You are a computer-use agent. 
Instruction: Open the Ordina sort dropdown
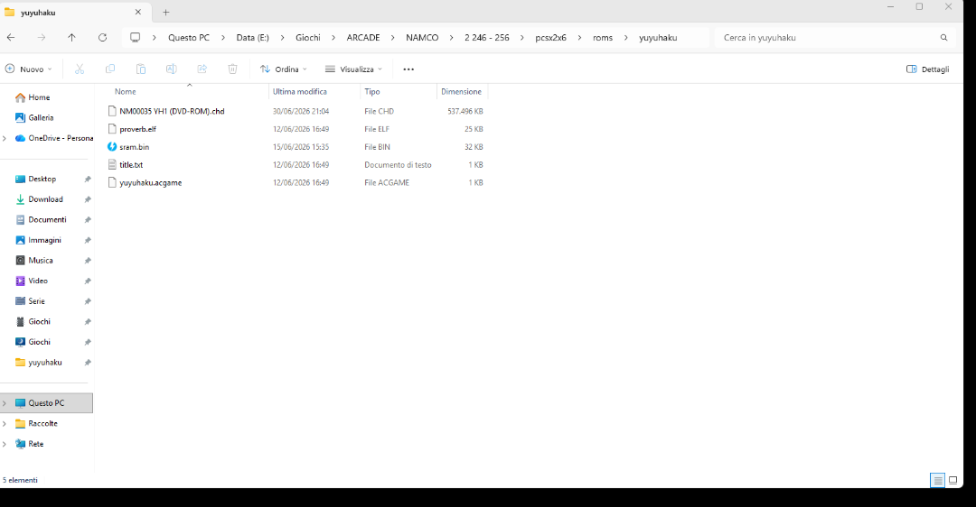(284, 69)
